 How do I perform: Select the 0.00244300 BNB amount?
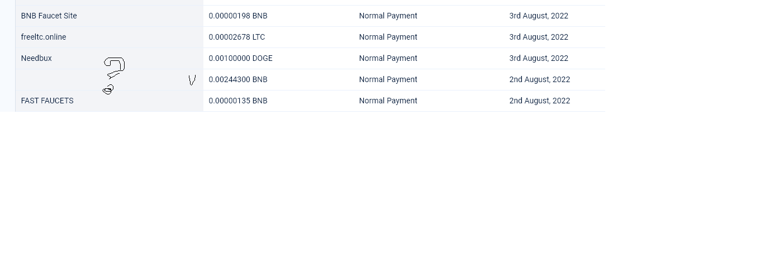coord(238,79)
